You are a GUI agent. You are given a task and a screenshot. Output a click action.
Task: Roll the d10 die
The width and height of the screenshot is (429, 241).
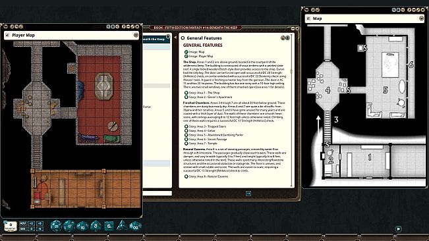point(82,227)
